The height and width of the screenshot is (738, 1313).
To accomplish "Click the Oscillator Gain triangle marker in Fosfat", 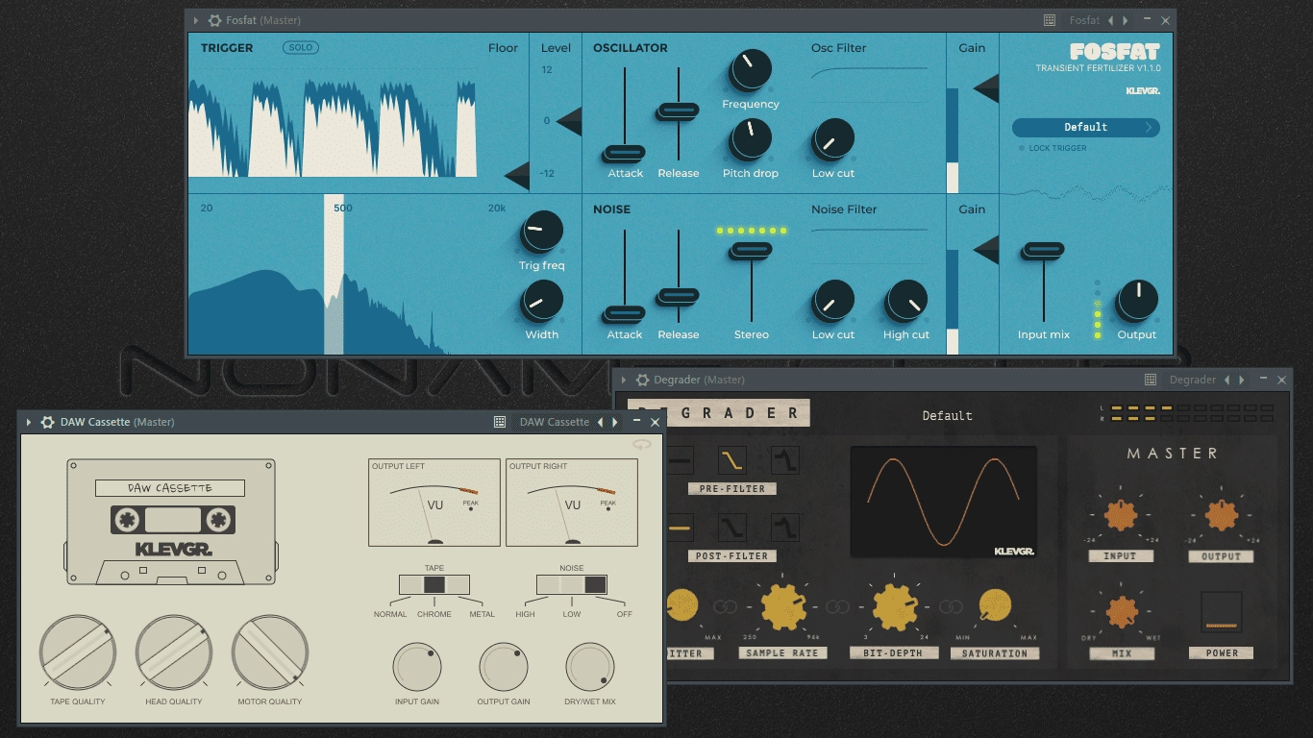I will [x=986, y=88].
